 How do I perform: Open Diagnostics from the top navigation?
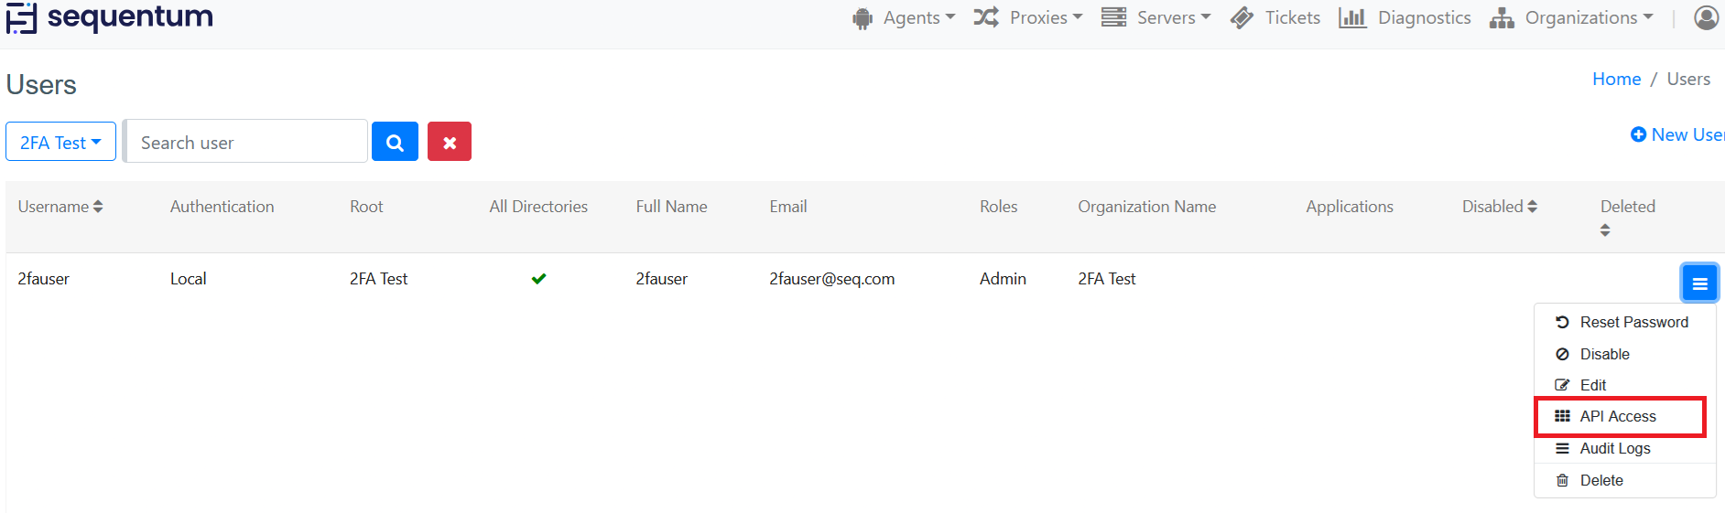(x=1405, y=17)
